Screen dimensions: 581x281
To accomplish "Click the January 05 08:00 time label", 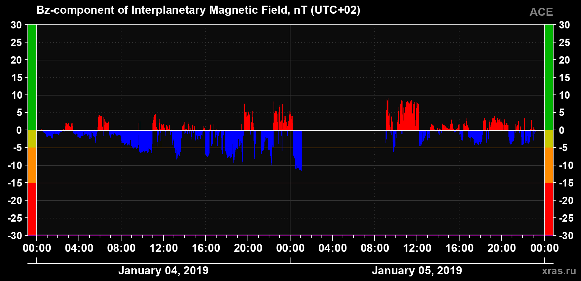I will [x=375, y=248].
